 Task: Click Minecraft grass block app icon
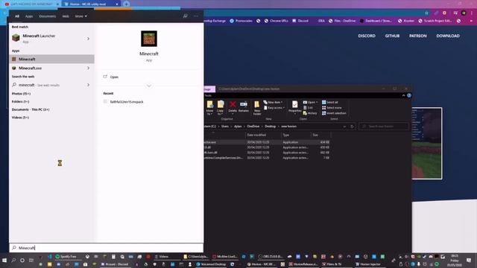coord(149,39)
